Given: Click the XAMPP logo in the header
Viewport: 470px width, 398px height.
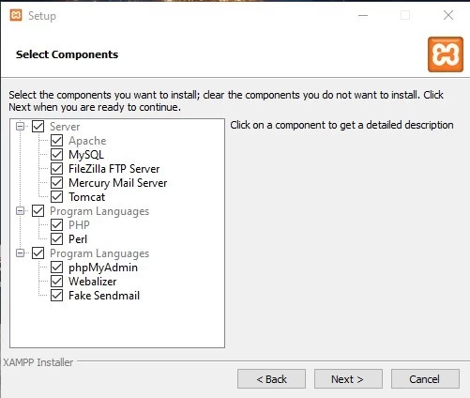Looking at the screenshot, I should coord(446,54).
